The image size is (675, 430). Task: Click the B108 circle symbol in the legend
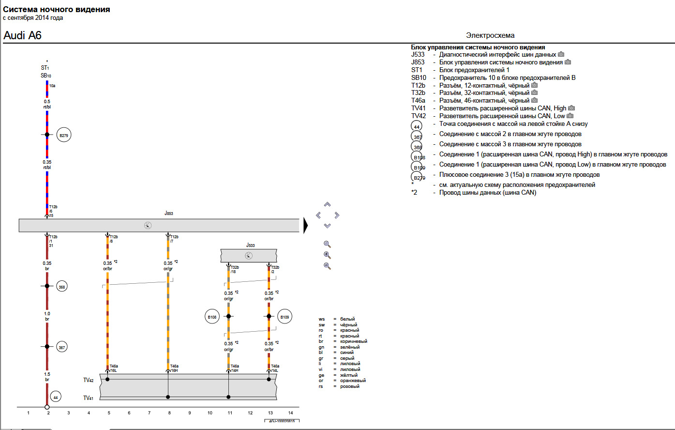click(x=418, y=156)
